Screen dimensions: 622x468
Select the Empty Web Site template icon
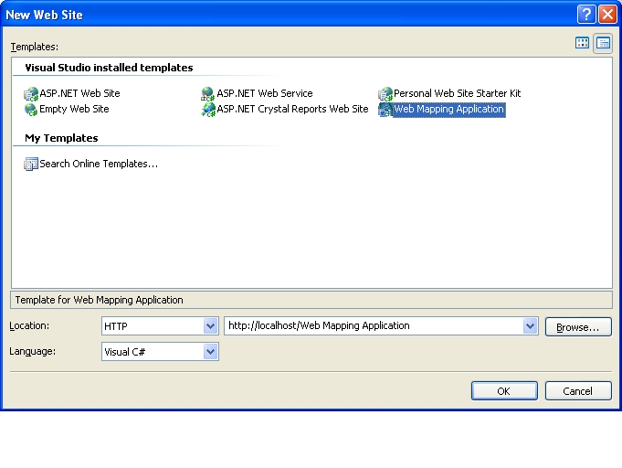(31, 110)
